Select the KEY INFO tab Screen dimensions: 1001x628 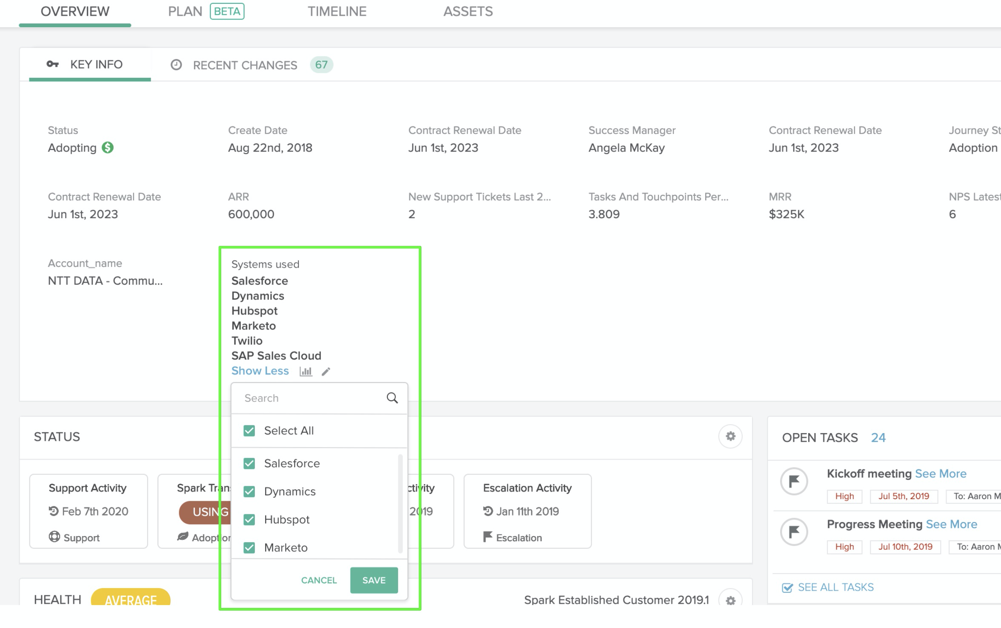90,65
